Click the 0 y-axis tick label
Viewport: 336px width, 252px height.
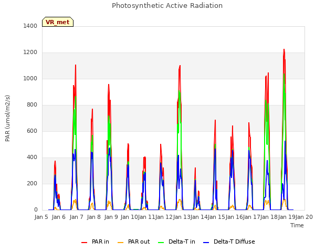(x=36, y=210)
